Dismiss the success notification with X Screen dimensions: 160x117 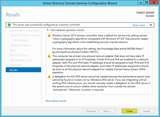pos(151,25)
